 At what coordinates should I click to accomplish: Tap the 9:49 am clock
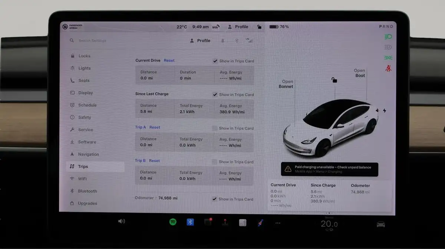coord(200,27)
